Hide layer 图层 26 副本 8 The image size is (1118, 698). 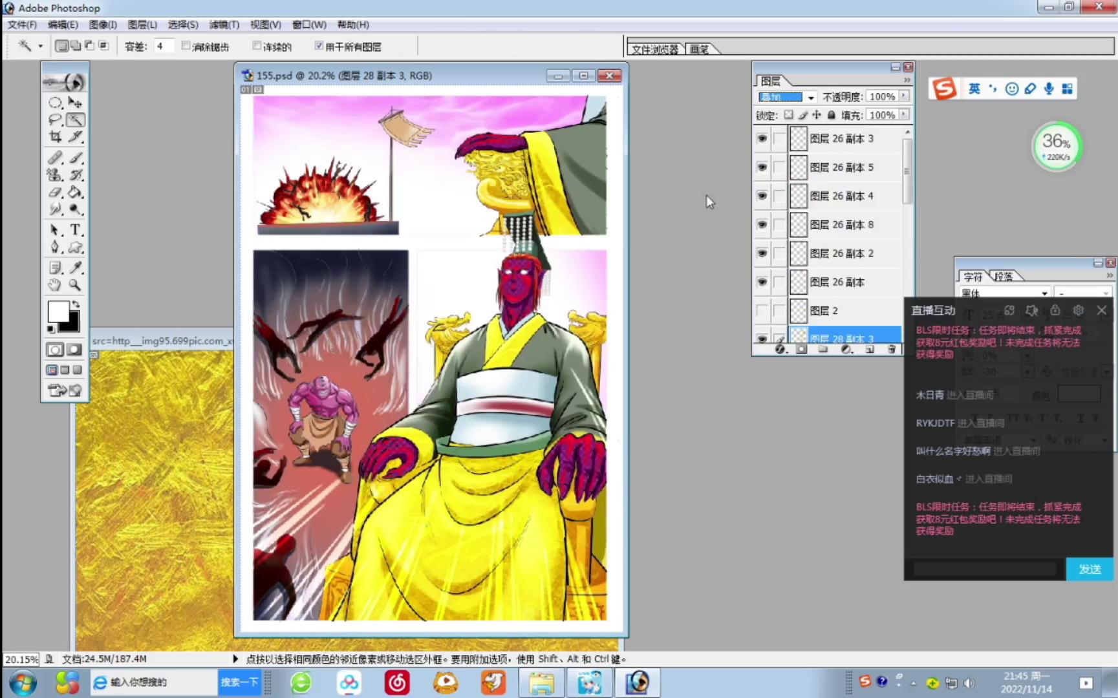coord(762,224)
